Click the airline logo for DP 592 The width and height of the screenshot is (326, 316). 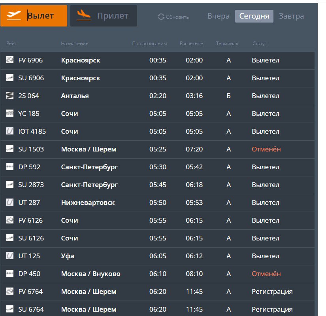click(10, 167)
